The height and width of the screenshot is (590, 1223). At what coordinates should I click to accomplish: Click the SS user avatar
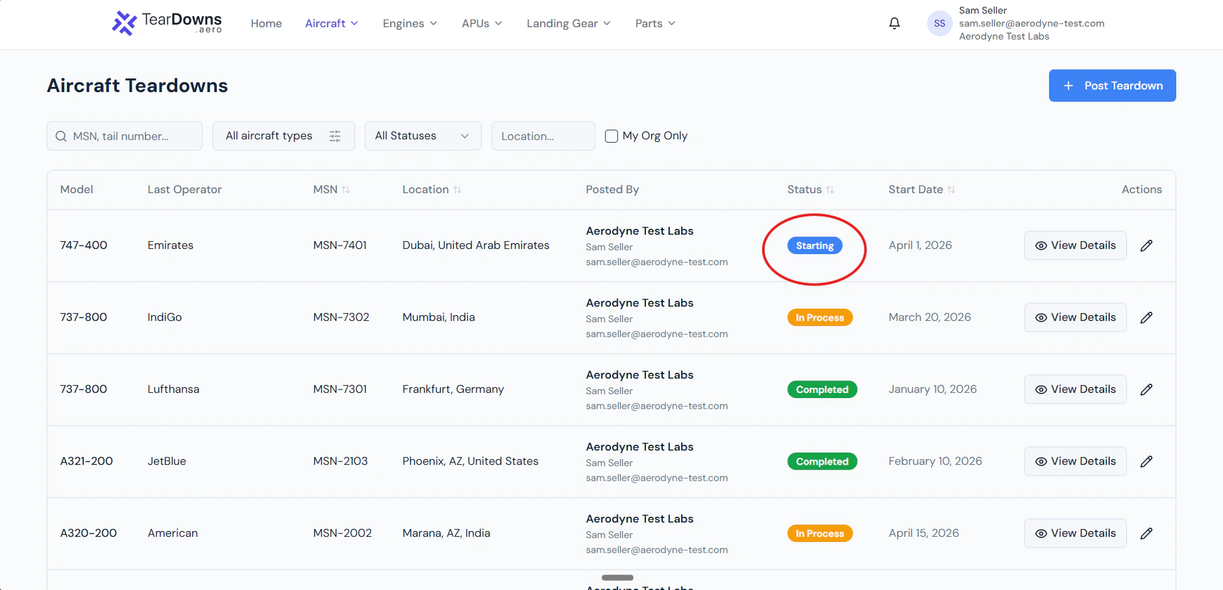click(x=939, y=23)
